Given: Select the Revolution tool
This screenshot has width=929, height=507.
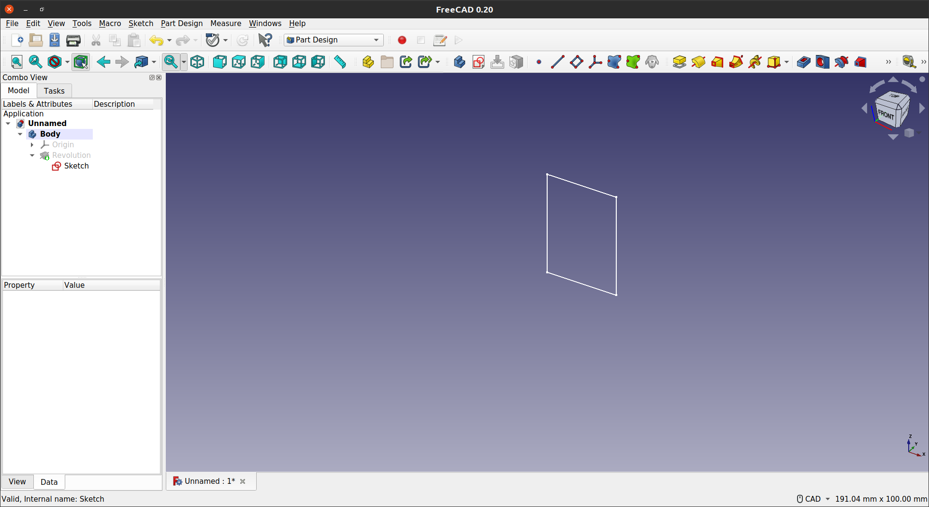Looking at the screenshot, I should point(699,62).
